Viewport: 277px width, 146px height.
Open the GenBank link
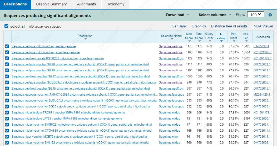tap(179, 26)
